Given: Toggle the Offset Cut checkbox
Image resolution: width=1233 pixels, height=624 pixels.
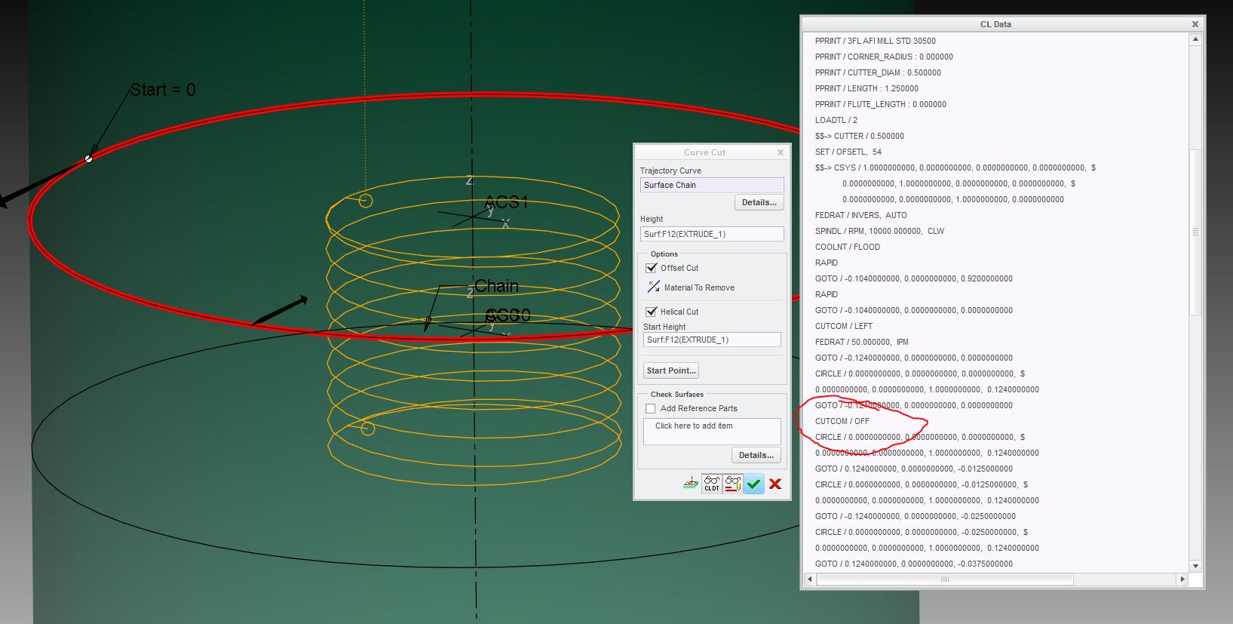Looking at the screenshot, I should tap(652, 268).
